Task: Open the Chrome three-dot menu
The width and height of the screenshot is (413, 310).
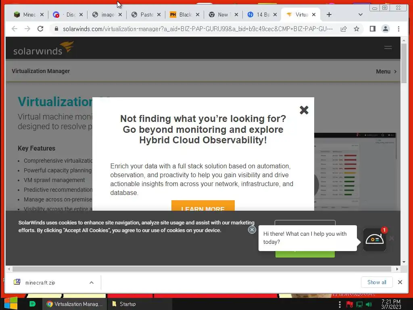Action: pos(398,29)
